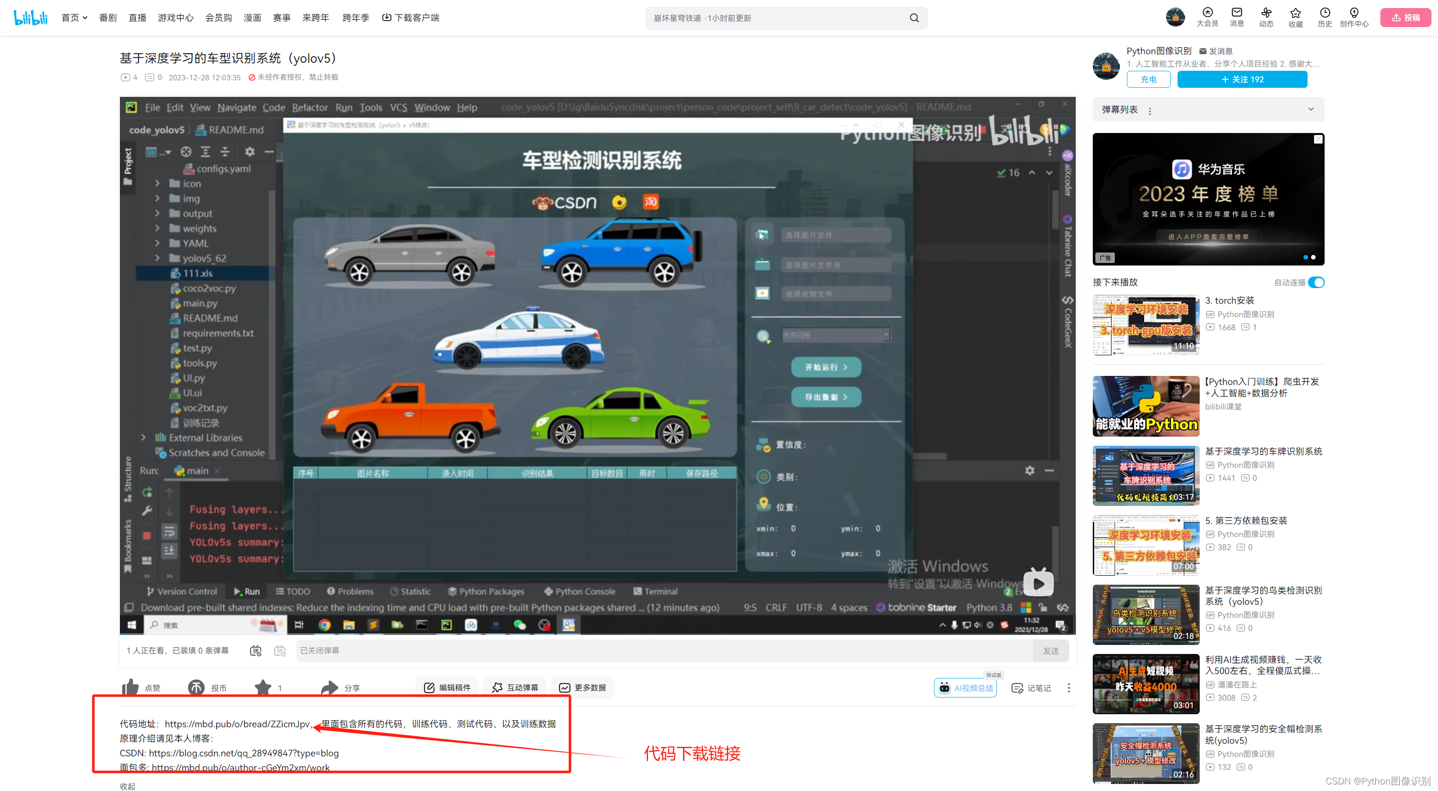Viewport: 1438px width, 791px height.
Task: Open 番剧 in top navigation
Action: pyautogui.click(x=108, y=18)
